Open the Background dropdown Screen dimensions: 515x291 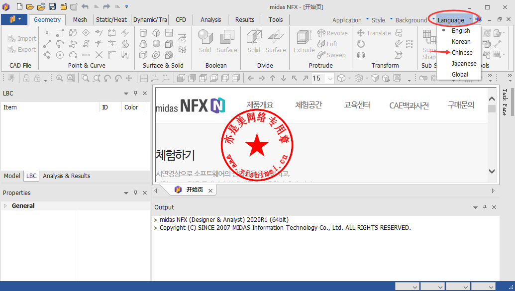pyautogui.click(x=415, y=20)
